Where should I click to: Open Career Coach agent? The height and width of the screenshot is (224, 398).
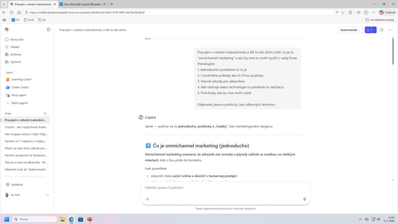[x=20, y=87]
